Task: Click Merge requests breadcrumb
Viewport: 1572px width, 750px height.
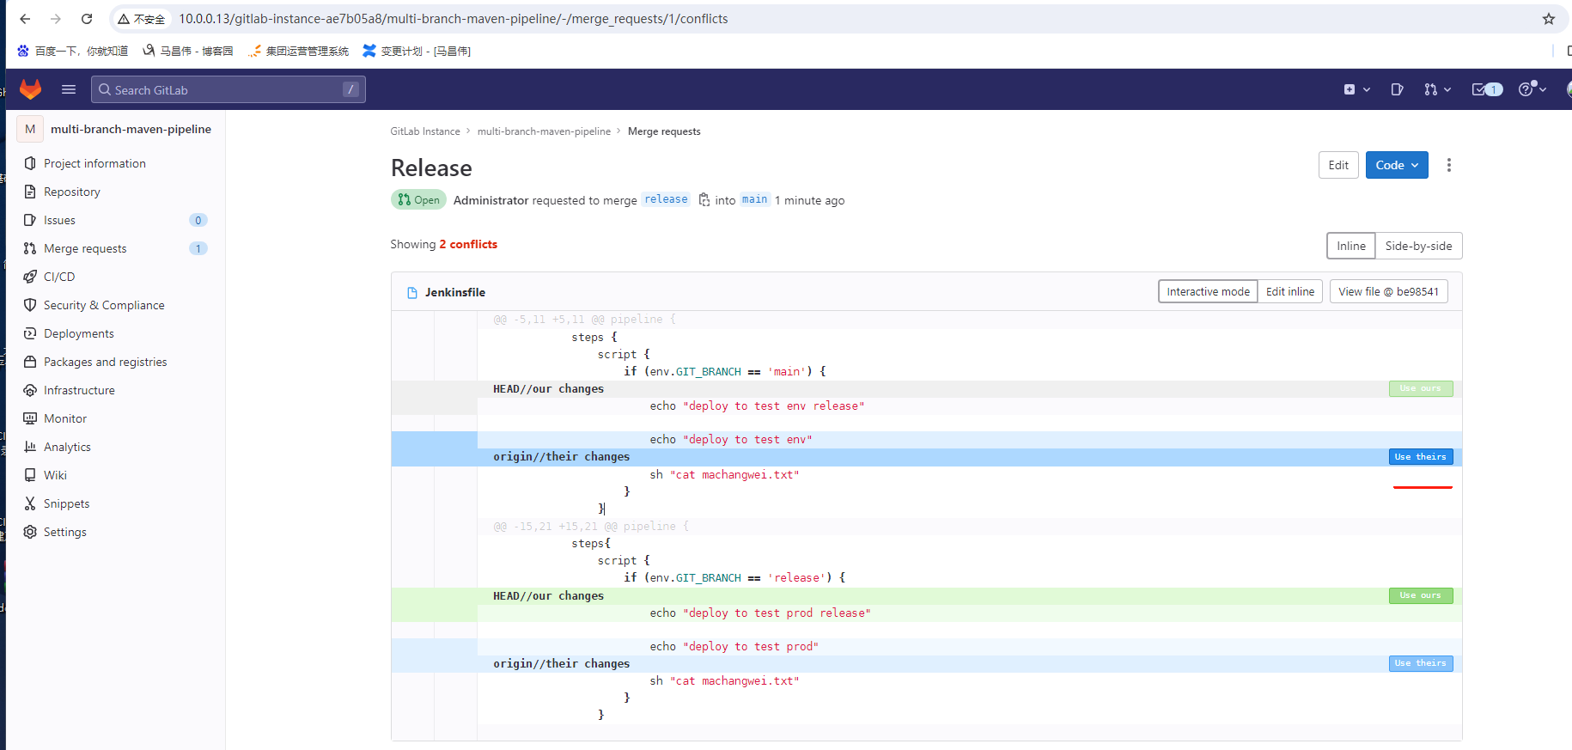Action: click(664, 131)
